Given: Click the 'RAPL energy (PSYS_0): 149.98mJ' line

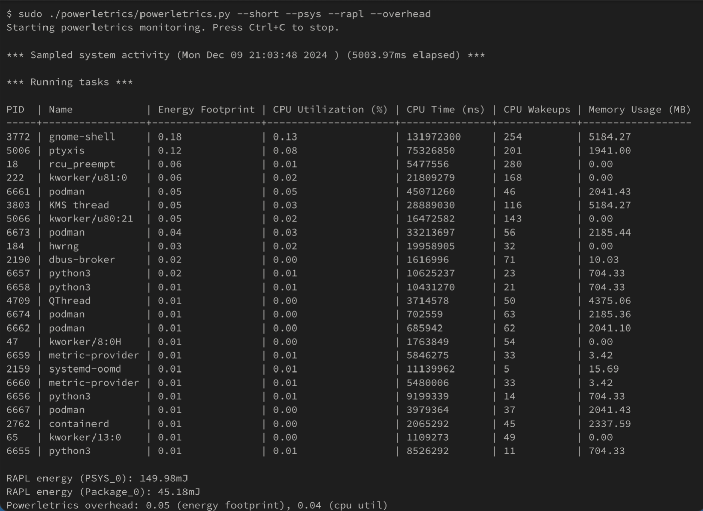Looking at the screenshot, I should tap(97, 478).
